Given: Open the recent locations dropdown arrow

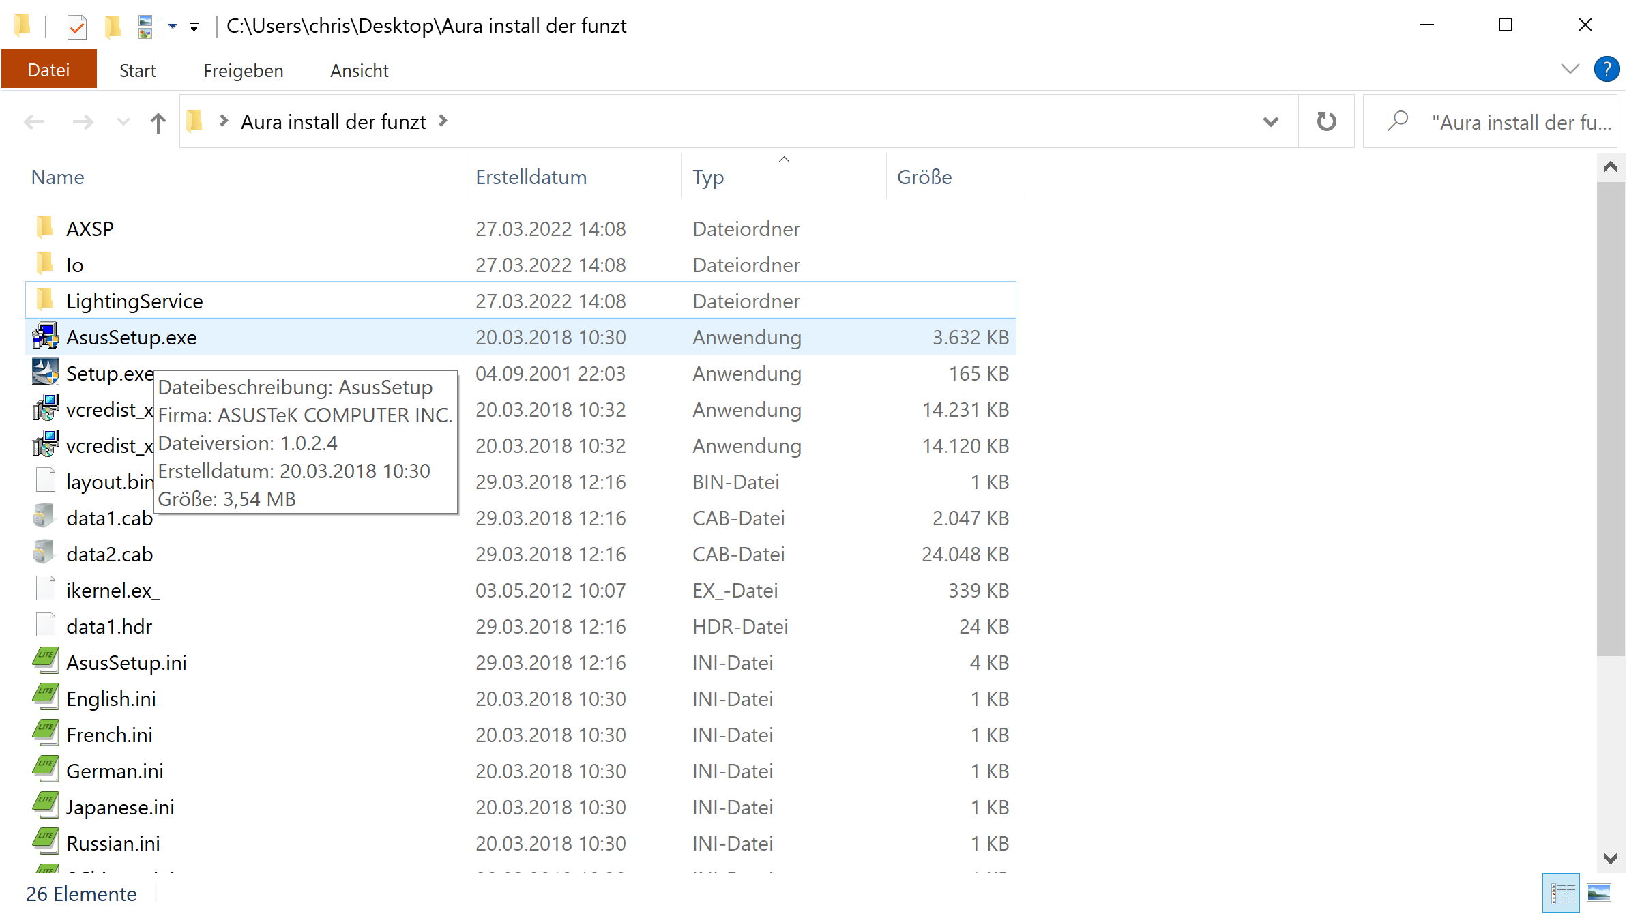Looking at the screenshot, I should [x=123, y=122].
